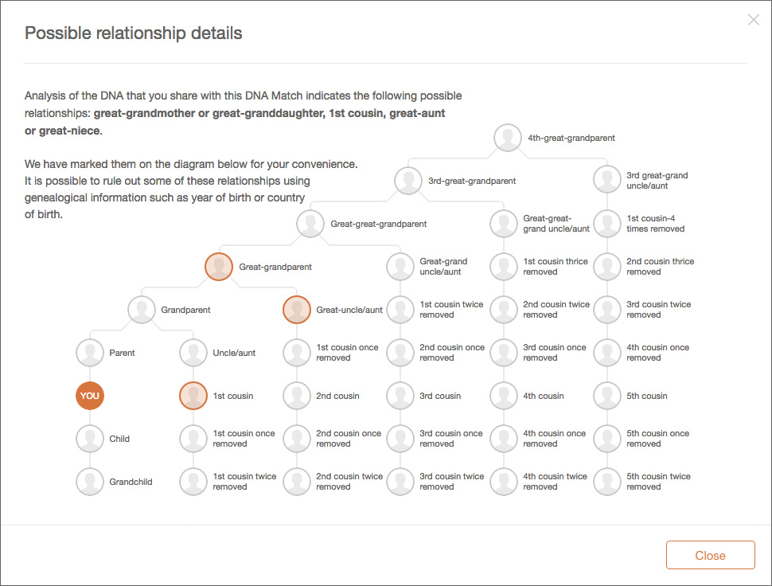Select the 2nd cousin avatar icon
Viewport: 772px width, 586px height.
coord(296,396)
